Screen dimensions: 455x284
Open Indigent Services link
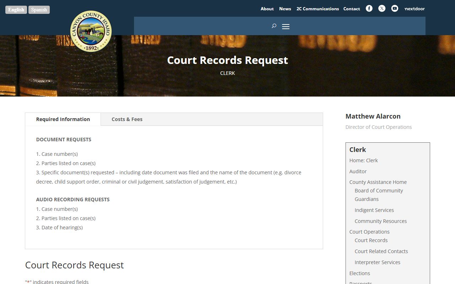click(x=374, y=210)
